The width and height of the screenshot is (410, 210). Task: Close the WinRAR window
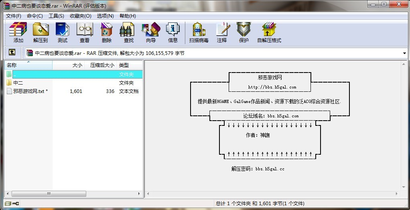pos(399,4)
